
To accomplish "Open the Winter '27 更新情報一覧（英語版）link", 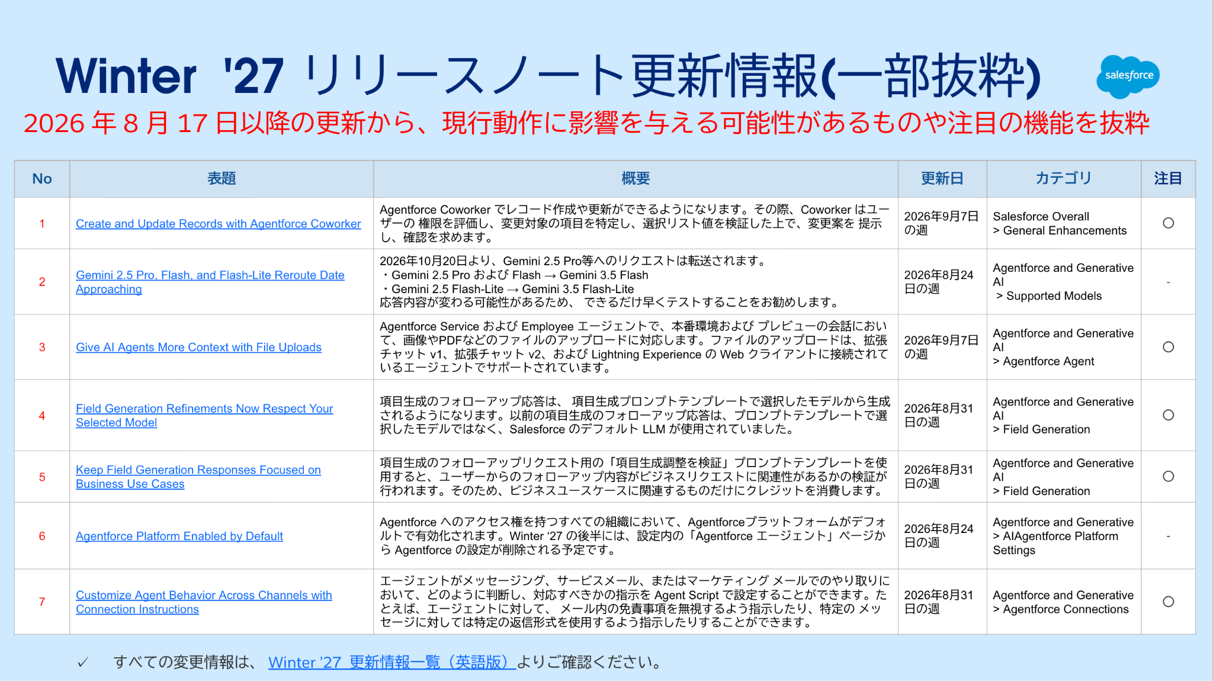I will (x=392, y=662).
